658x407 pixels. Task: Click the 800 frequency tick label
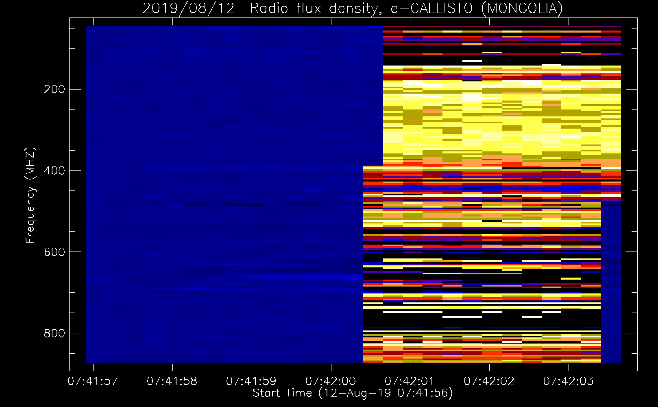(54, 333)
